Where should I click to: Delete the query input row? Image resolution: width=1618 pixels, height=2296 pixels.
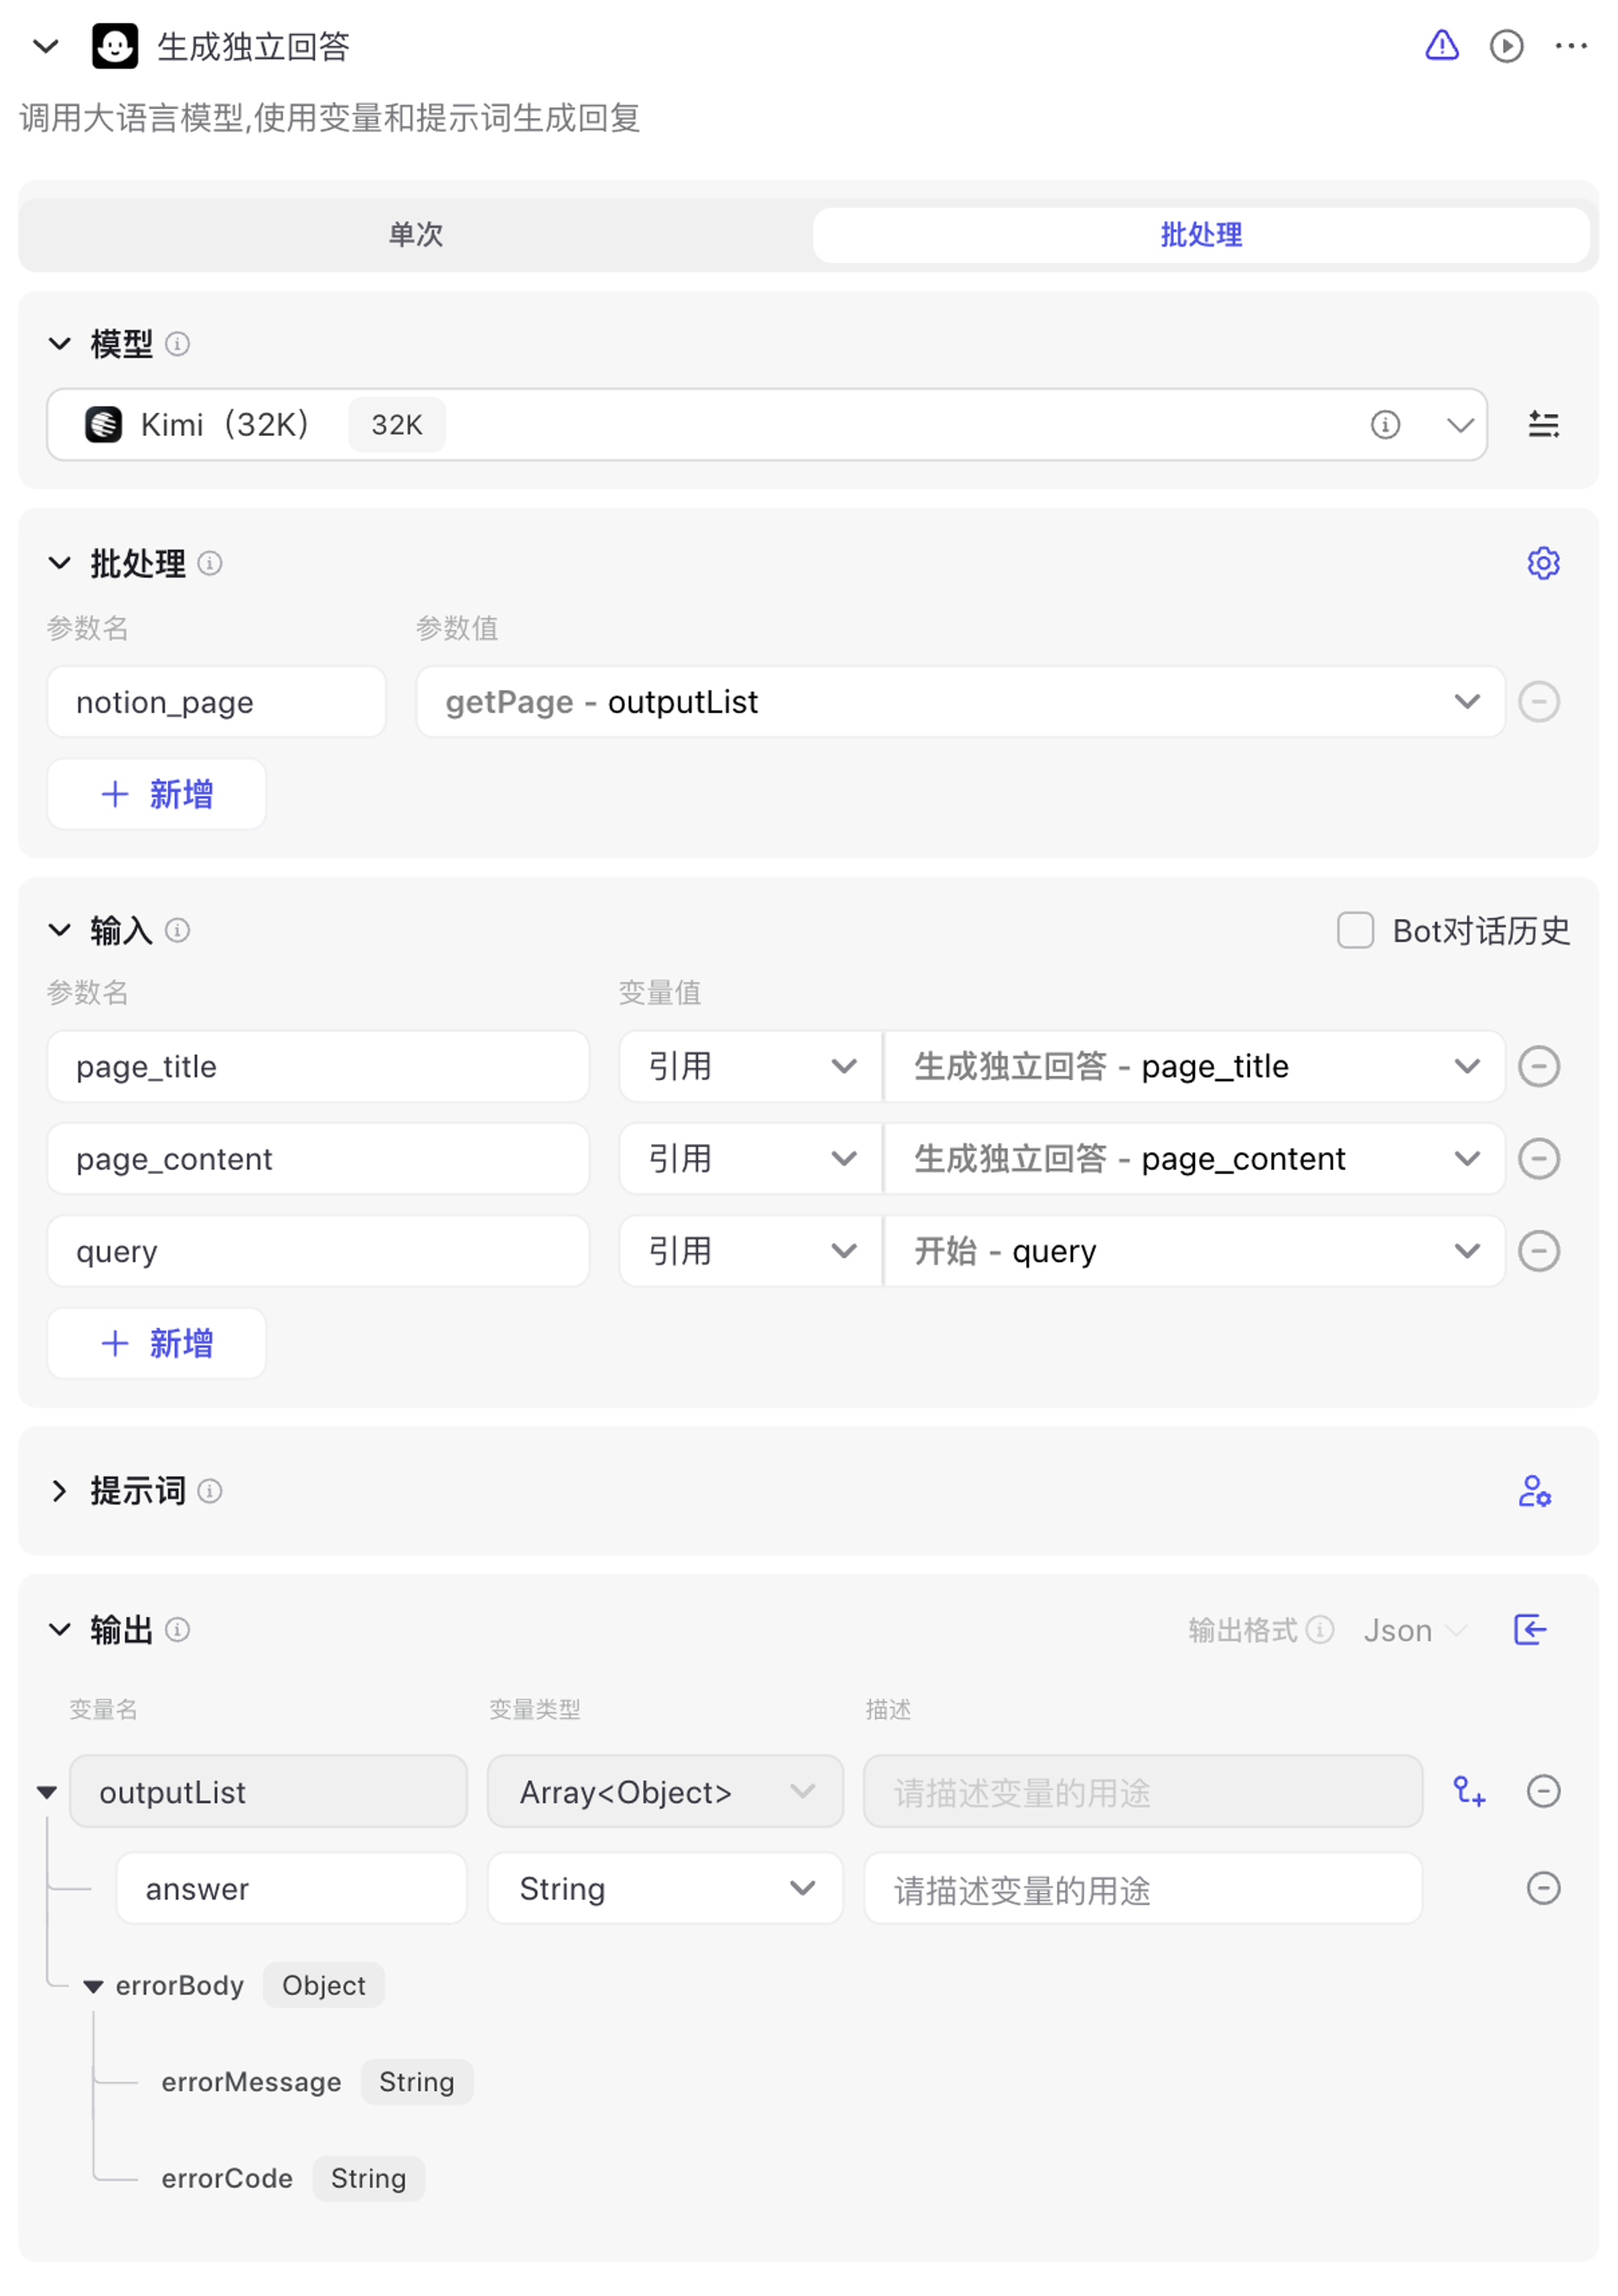[1539, 1251]
